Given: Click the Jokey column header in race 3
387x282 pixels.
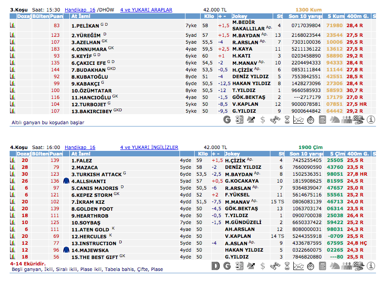Looking at the screenshot, I should [240, 17].
